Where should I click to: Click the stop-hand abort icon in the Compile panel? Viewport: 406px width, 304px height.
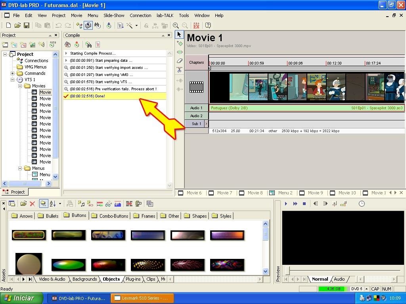(x=67, y=45)
